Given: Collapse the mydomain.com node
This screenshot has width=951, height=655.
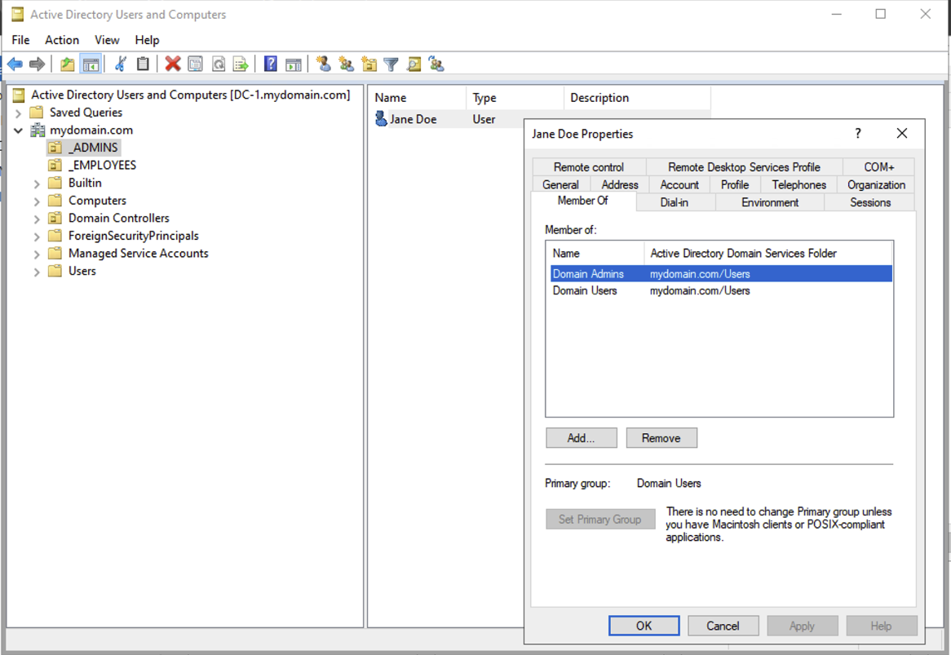Looking at the screenshot, I should click(18, 131).
